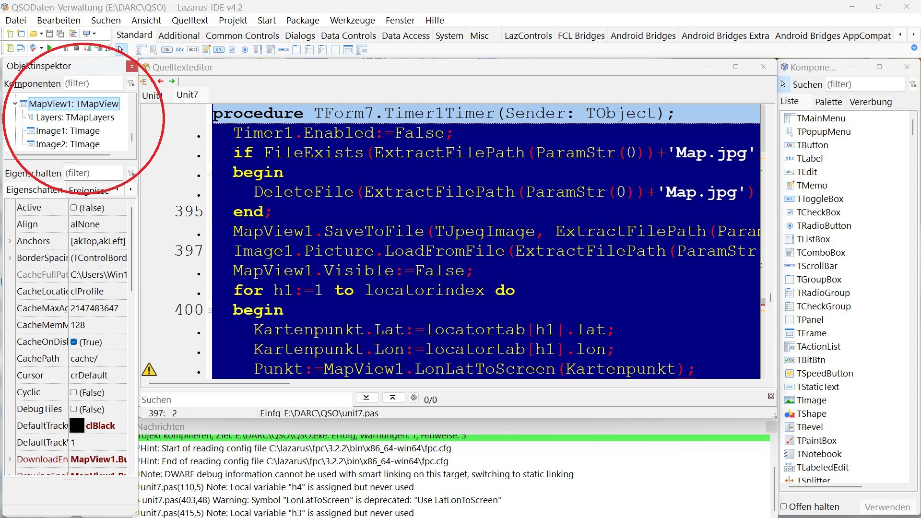Click the Save file toolbar icon
The width and height of the screenshot is (921, 518).
pos(49,34)
